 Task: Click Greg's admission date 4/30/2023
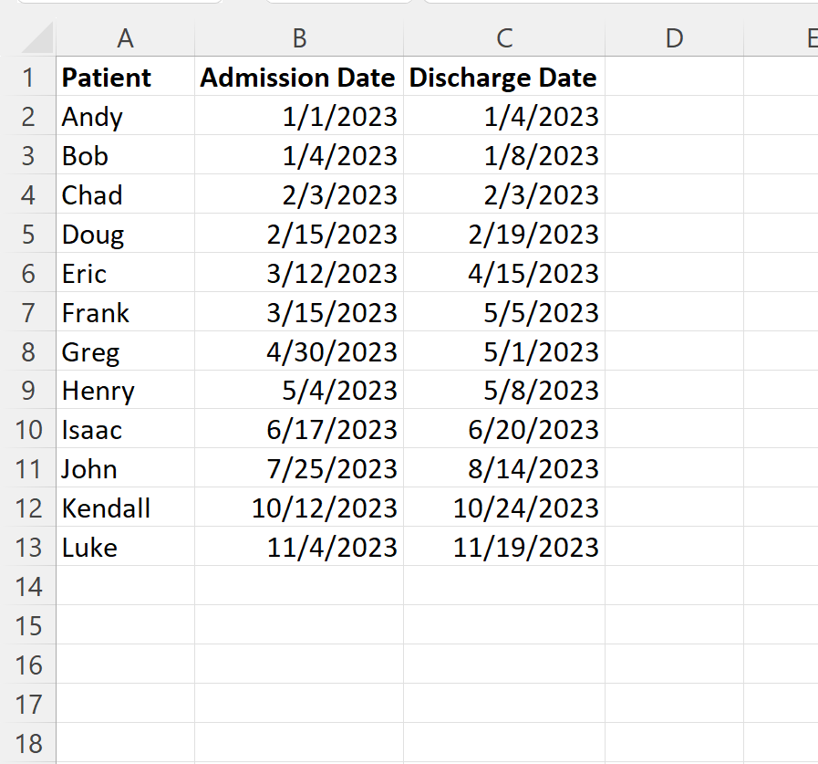point(299,351)
